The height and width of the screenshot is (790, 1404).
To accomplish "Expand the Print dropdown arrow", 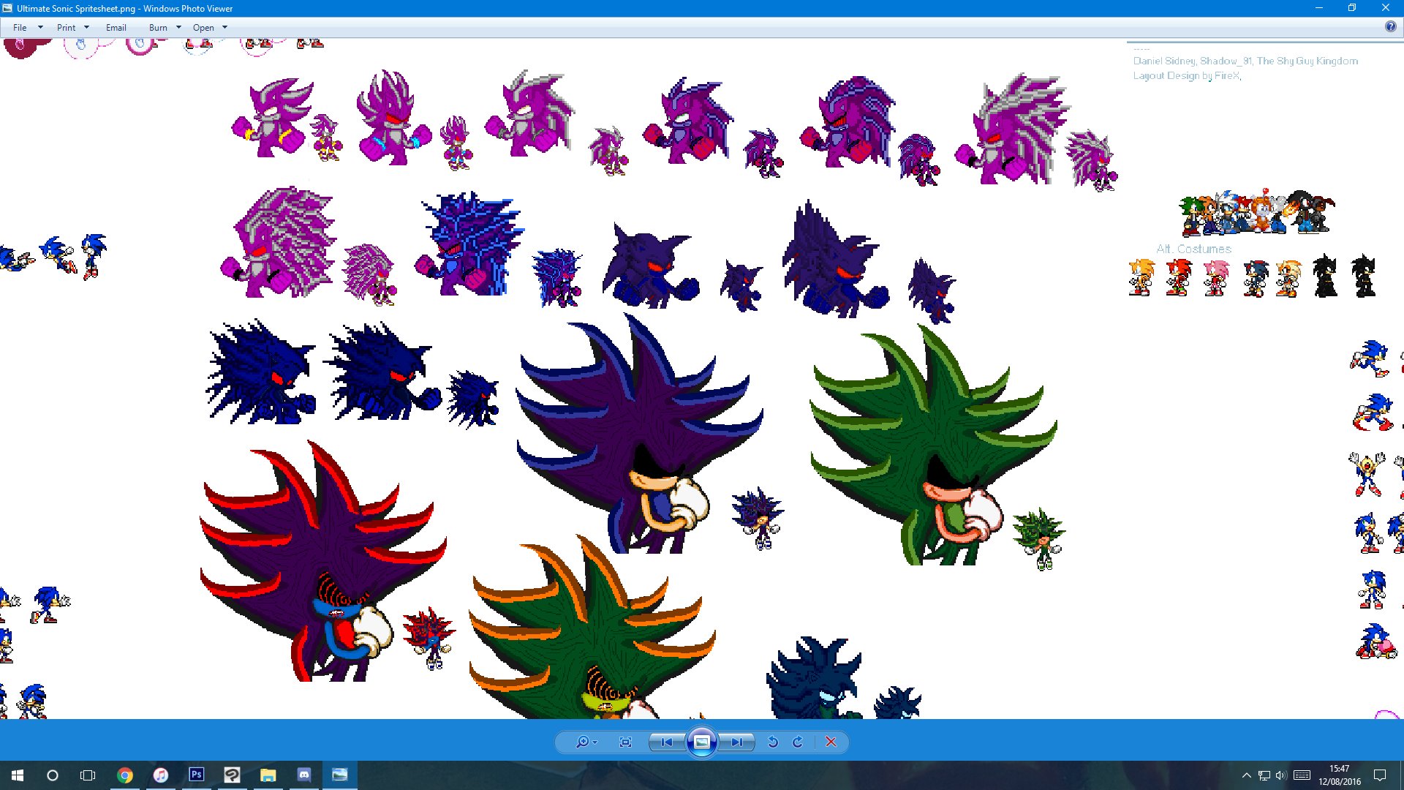I will [86, 28].
